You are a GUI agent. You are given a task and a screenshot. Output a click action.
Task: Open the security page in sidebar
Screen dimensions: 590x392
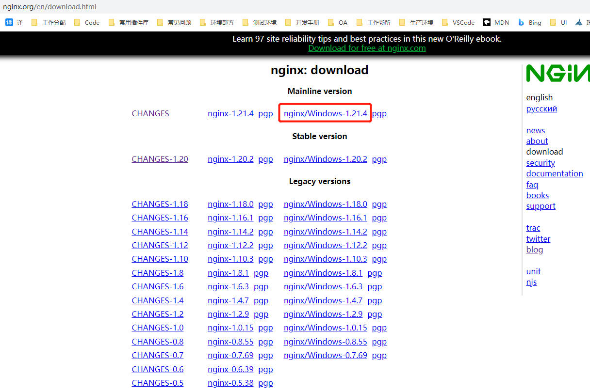coord(541,163)
